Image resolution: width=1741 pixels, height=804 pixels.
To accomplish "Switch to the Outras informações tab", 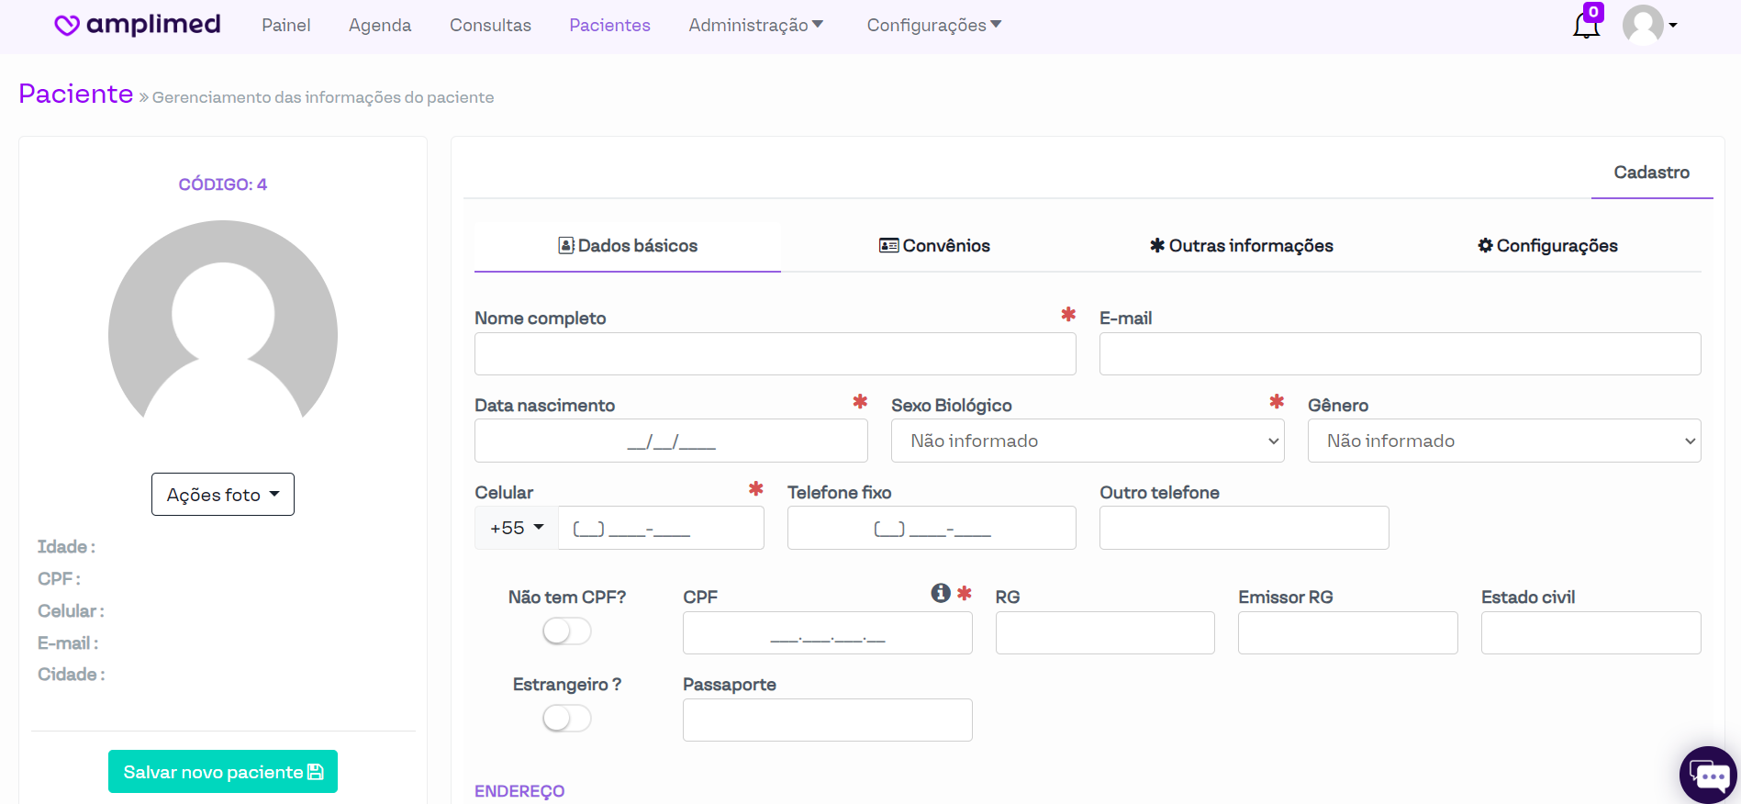I will [x=1241, y=246].
